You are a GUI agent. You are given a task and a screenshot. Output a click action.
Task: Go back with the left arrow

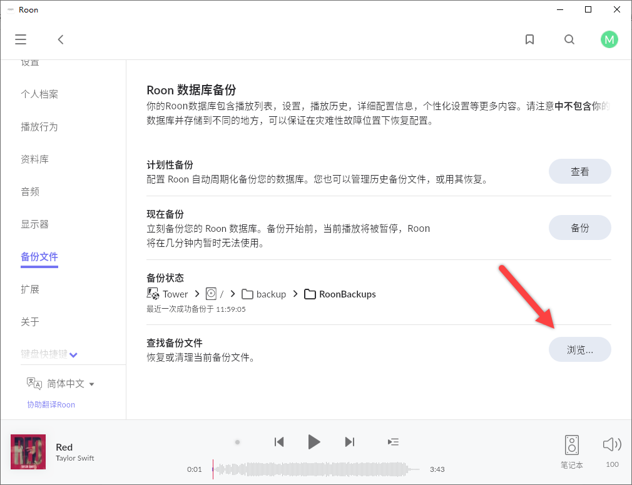[61, 39]
